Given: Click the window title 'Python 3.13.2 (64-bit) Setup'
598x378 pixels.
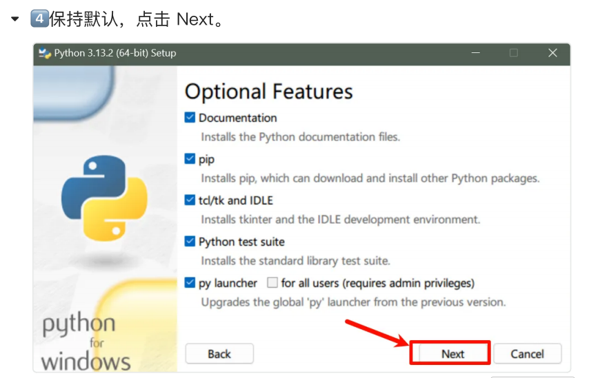Looking at the screenshot, I should pyautogui.click(x=115, y=53).
